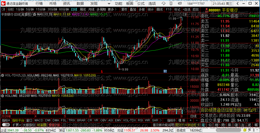Click the 财 finance marker on the chart

(x=165, y=71)
